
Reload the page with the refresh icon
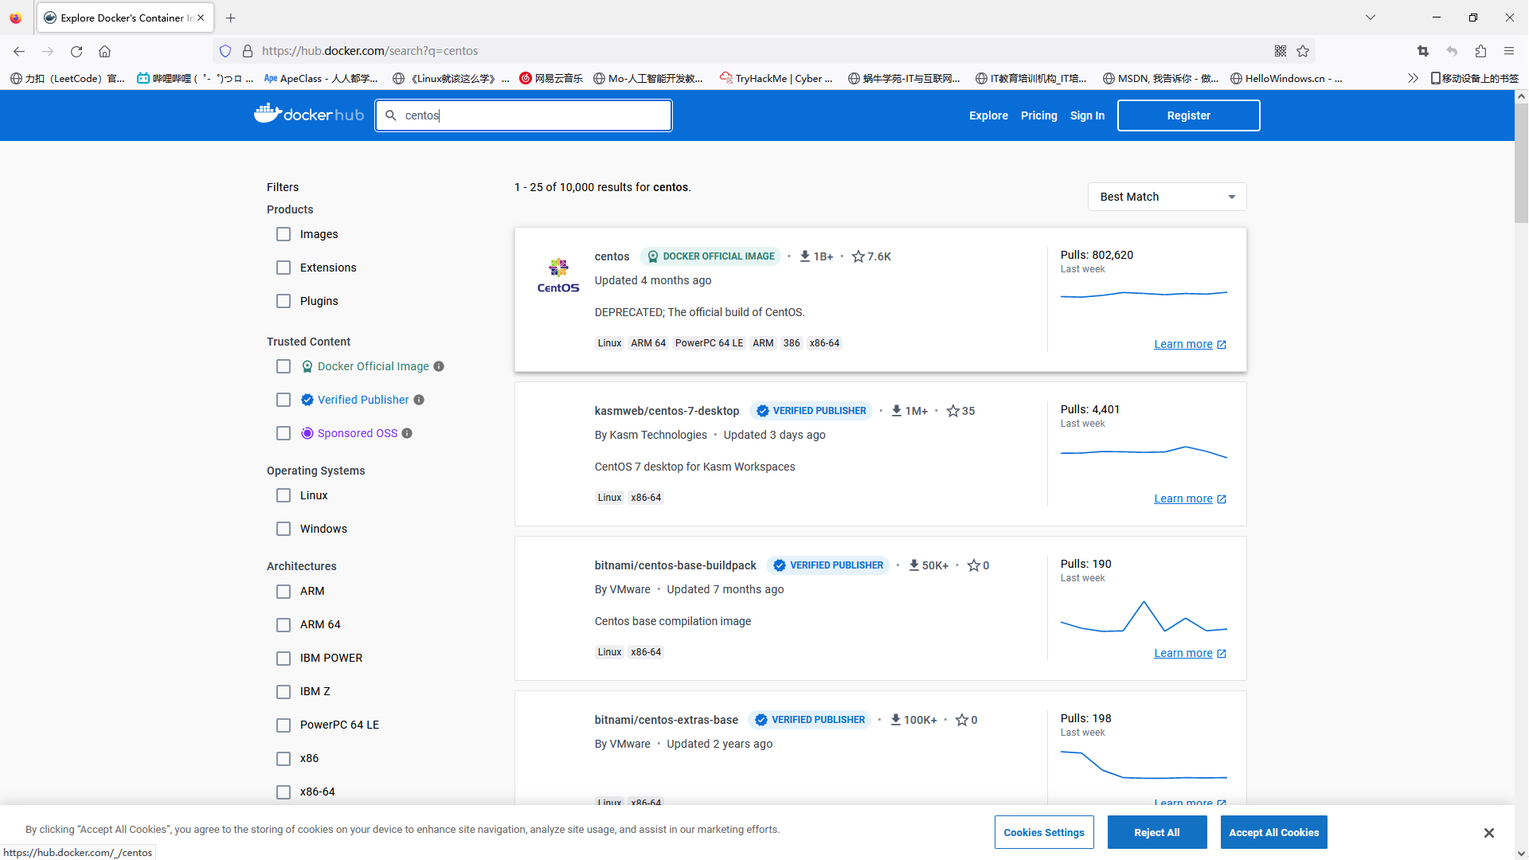coord(76,51)
